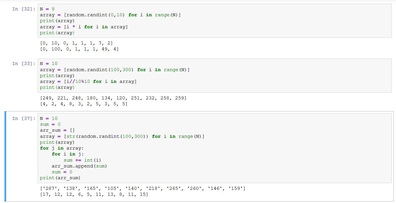Place cursor in the N = 8 line
The image size is (396, 203).
[47, 9]
